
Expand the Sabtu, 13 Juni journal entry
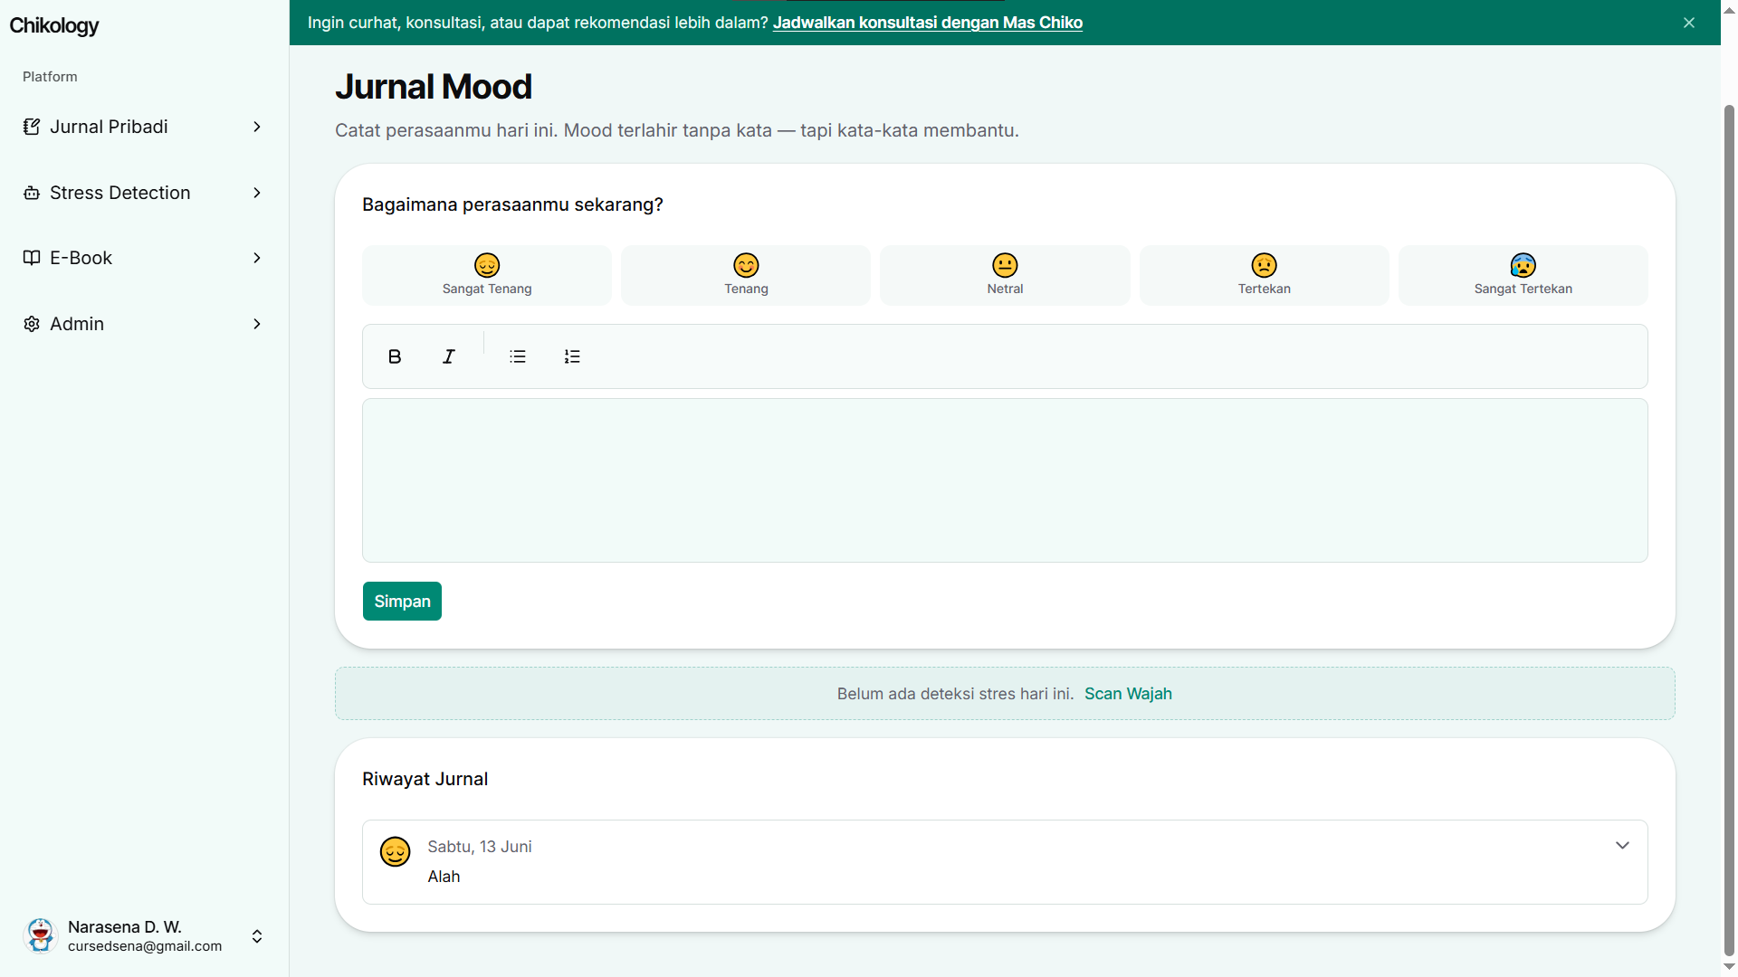pos(1622,845)
